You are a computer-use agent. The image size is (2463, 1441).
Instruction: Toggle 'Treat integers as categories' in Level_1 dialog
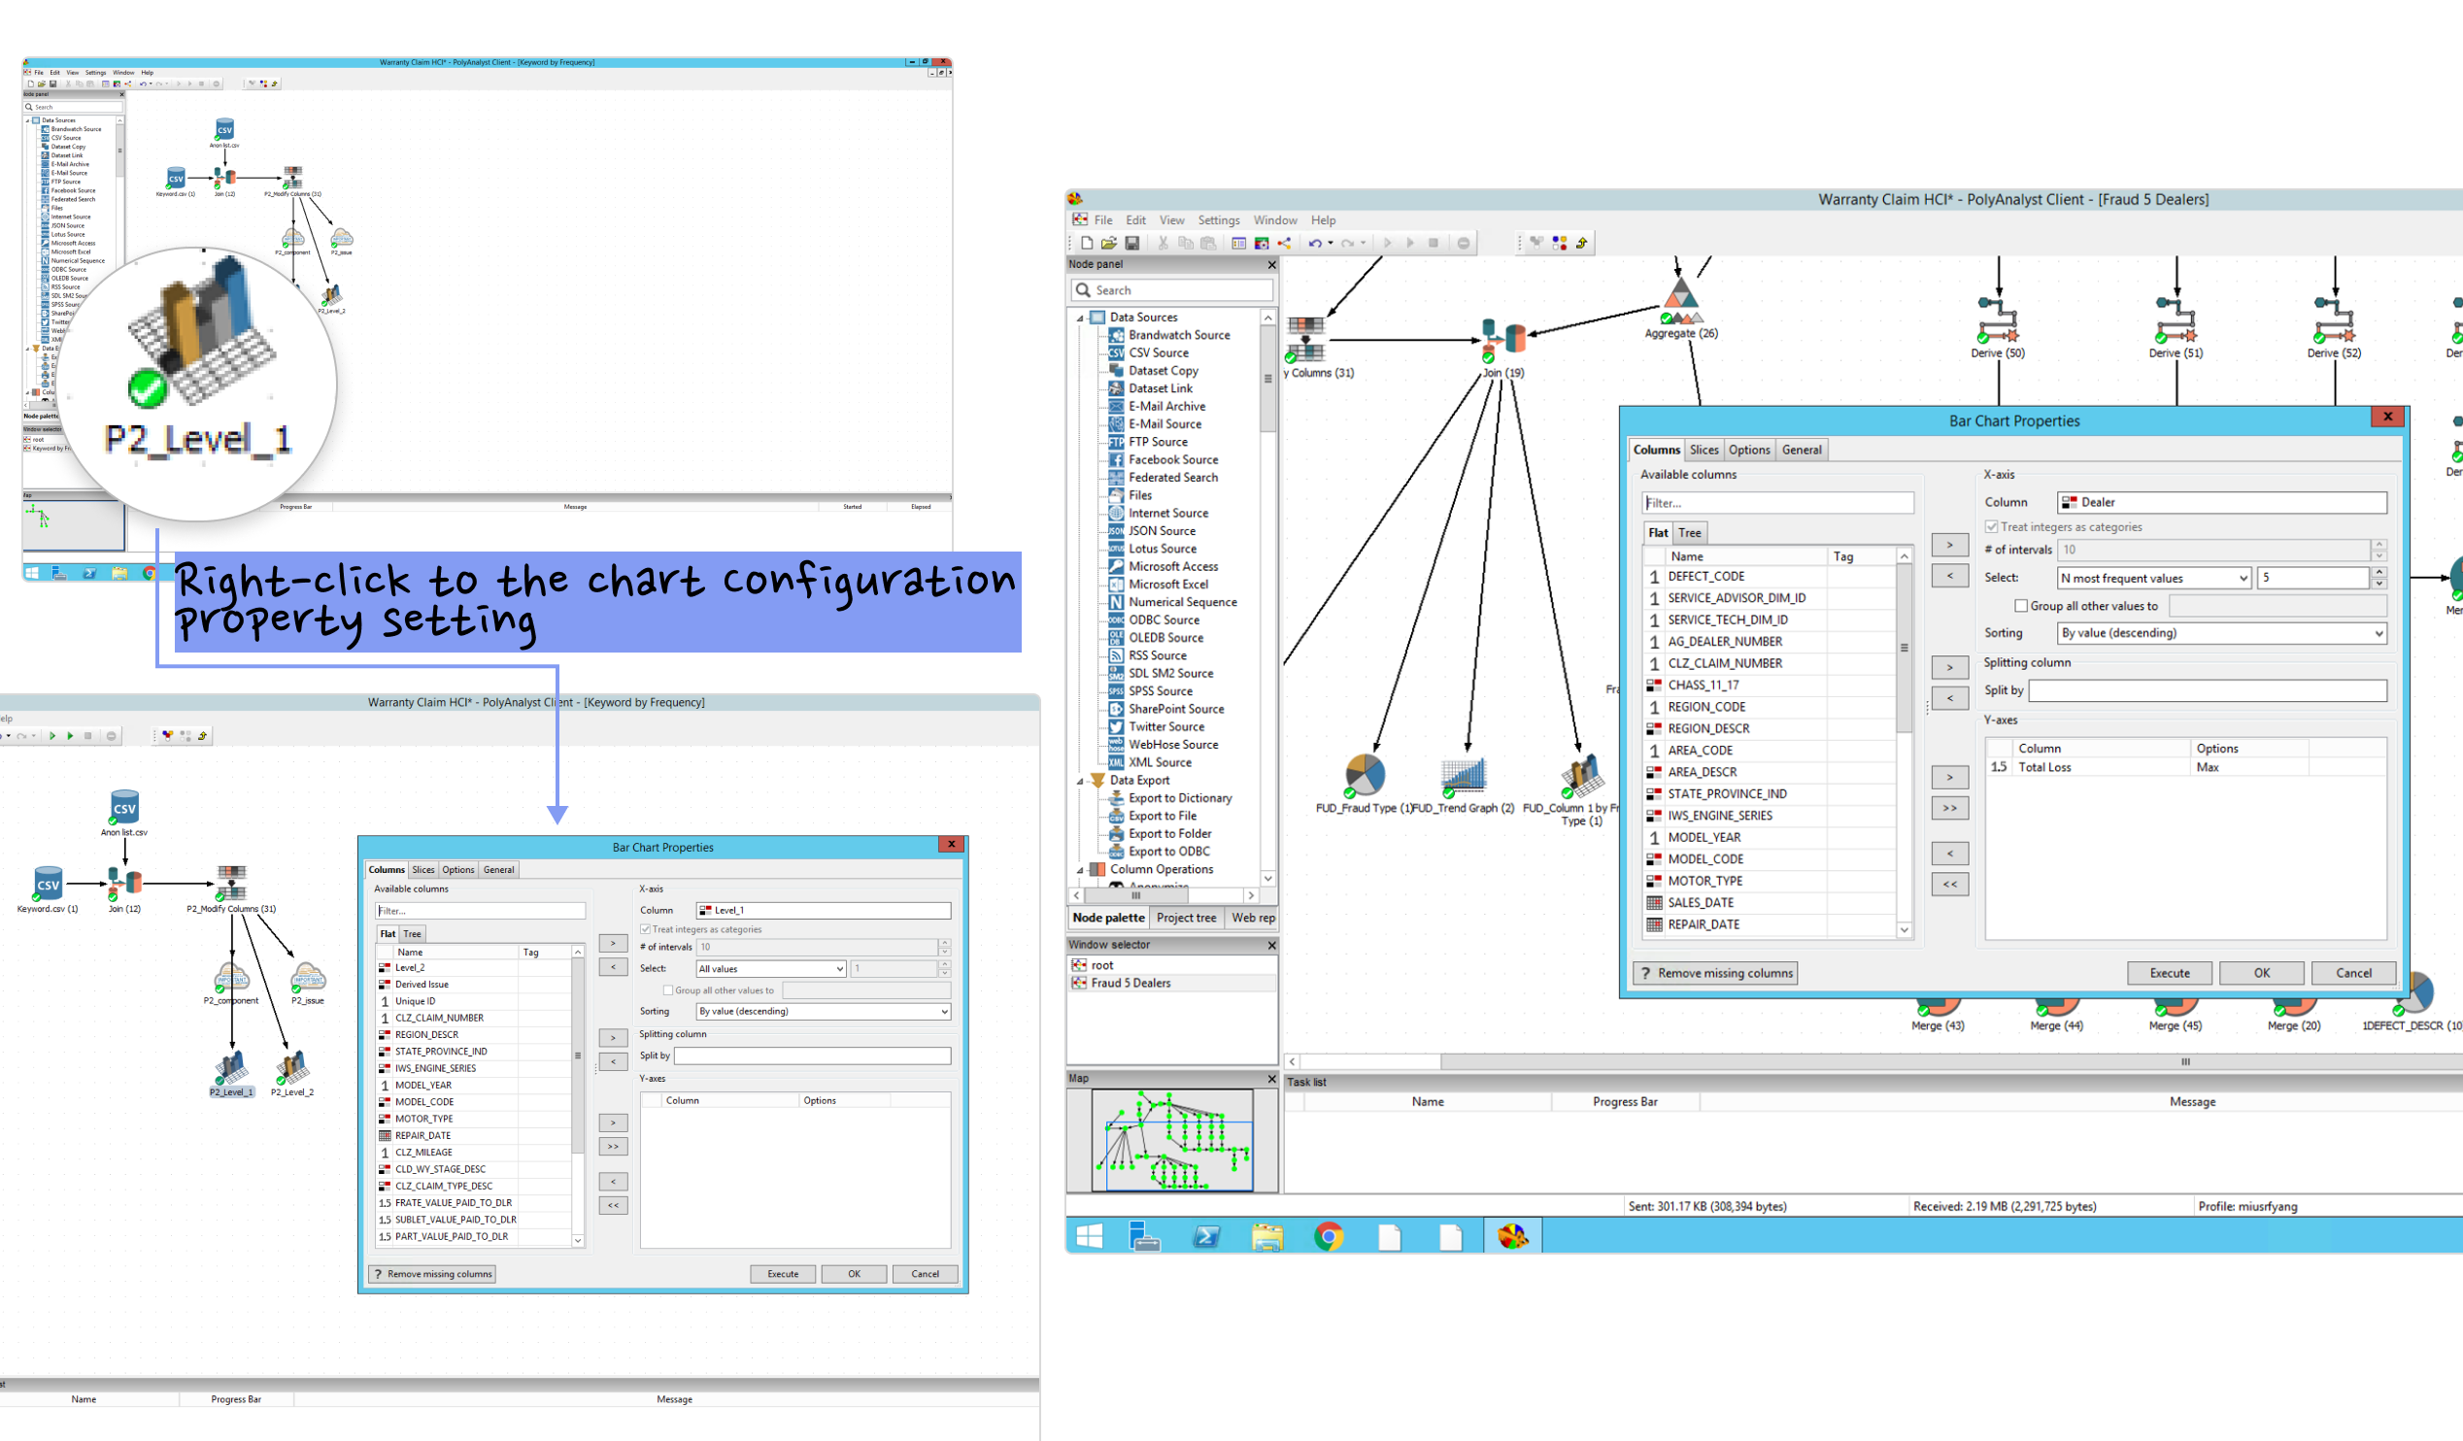click(645, 929)
